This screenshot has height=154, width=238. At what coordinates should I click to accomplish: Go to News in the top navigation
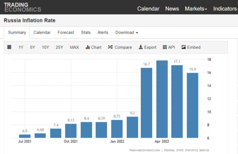click(x=172, y=9)
